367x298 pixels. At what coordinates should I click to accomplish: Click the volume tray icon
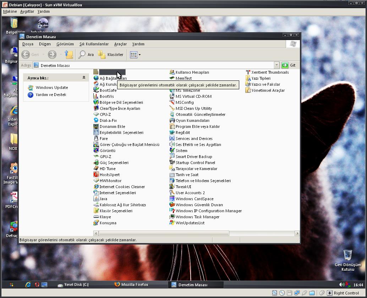click(x=341, y=285)
